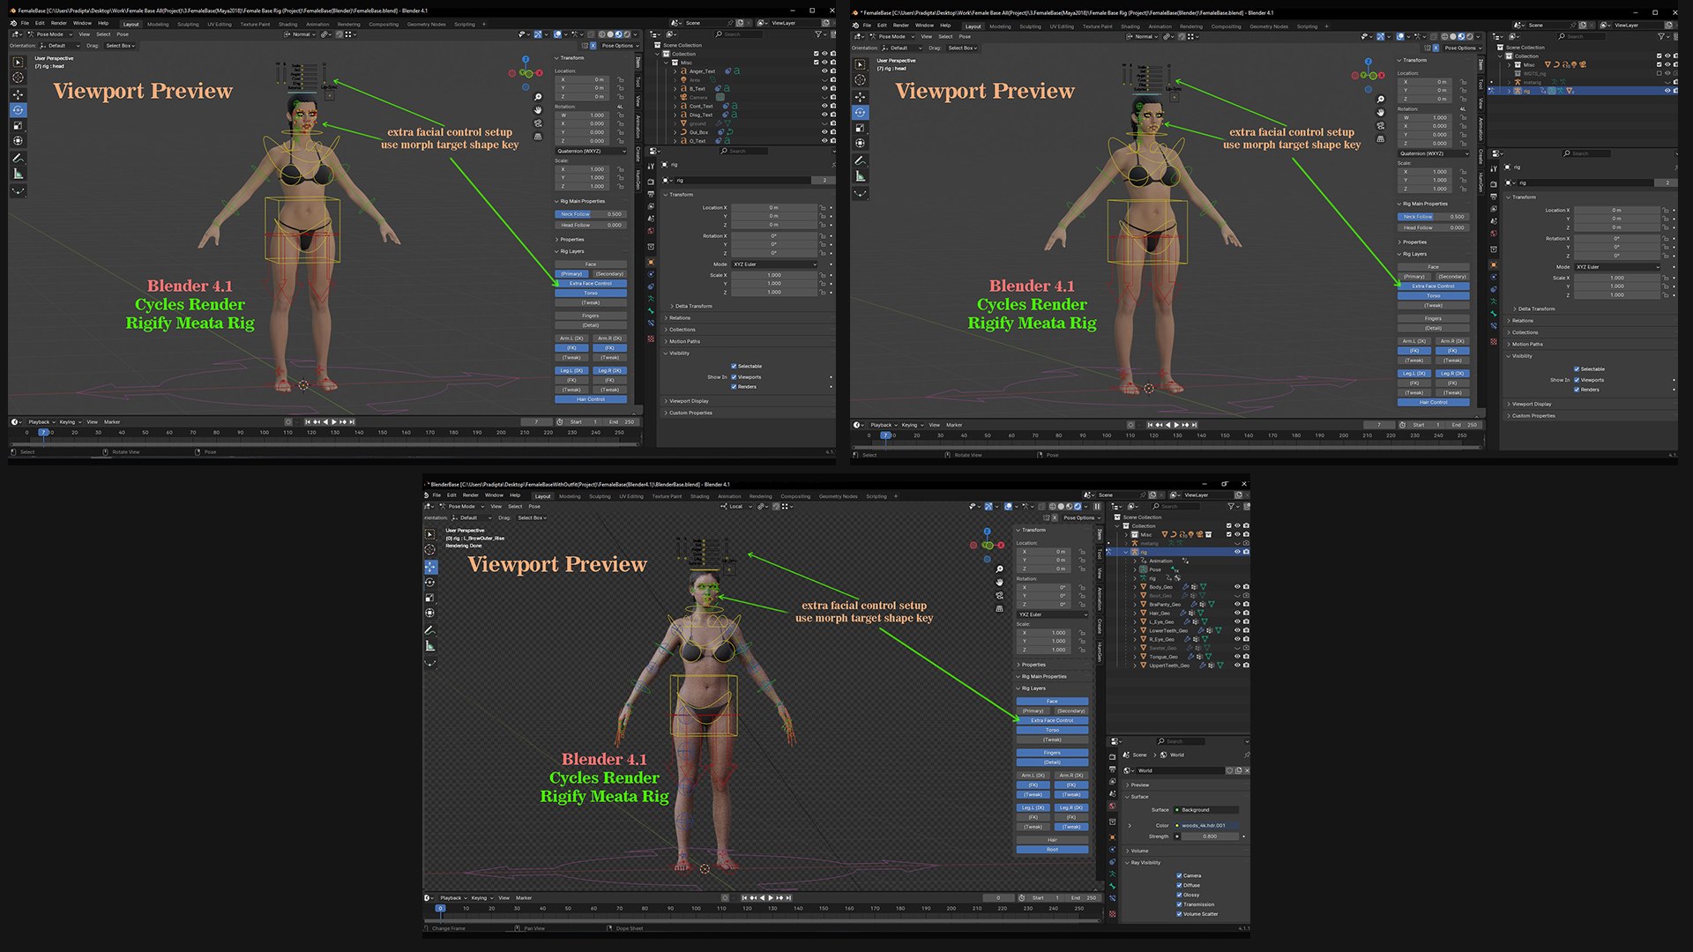The height and width of the screenshot is (952, 1693).
Task: Jump to end frame in bottom window timeline
Action: (787, 897)
